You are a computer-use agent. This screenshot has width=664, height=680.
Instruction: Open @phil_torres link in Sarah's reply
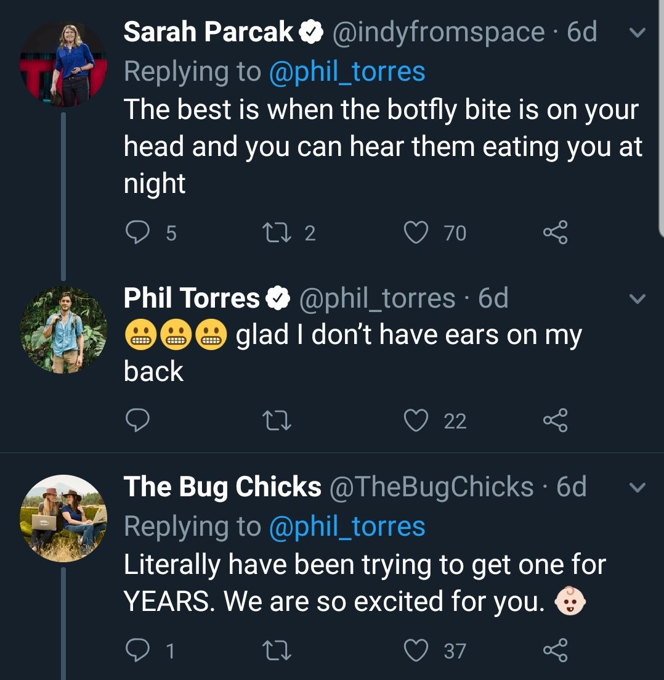click(347, 72)
